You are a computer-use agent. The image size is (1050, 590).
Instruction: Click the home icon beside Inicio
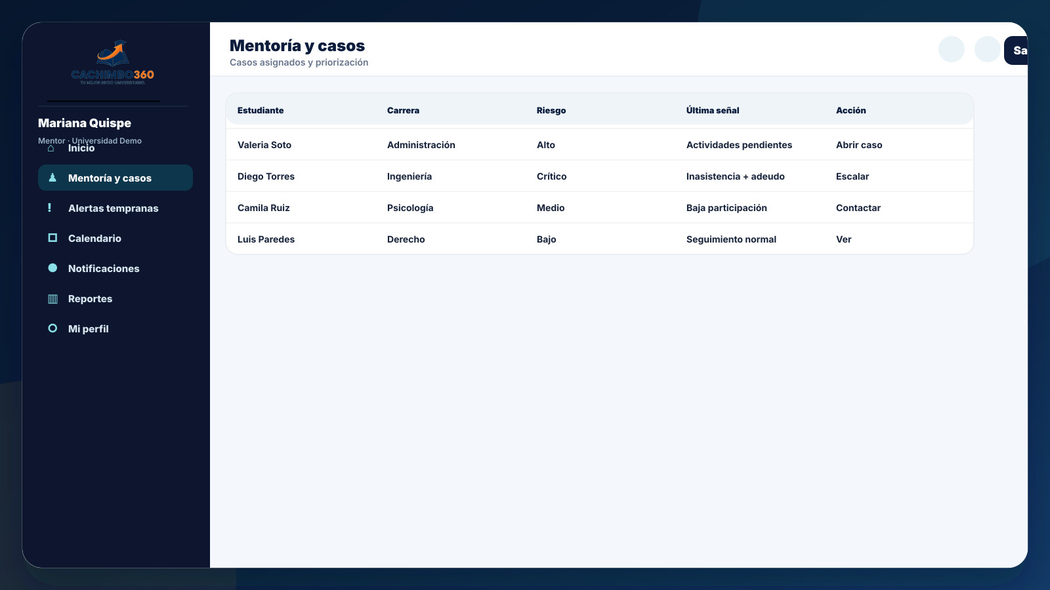tap(51, 148)
